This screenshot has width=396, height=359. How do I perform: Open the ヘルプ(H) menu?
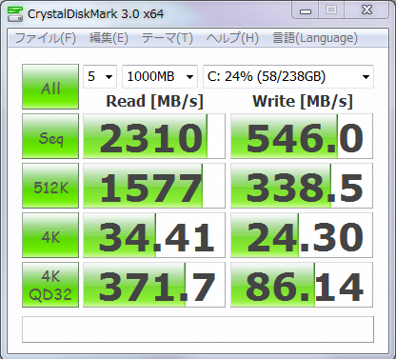click(232, 38)
